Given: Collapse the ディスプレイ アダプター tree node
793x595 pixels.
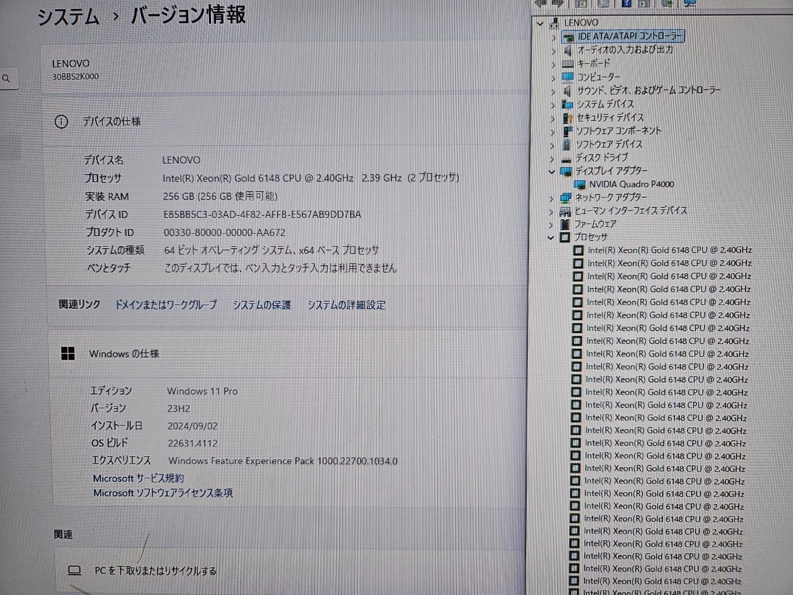Looking at the screenshot, I should pos(552,171).
